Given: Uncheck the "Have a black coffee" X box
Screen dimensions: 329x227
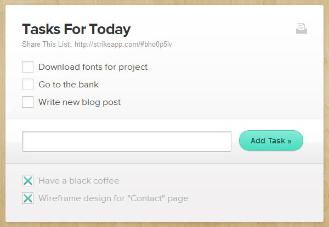Looking at the screenshot, I should [x=28, y=181].
